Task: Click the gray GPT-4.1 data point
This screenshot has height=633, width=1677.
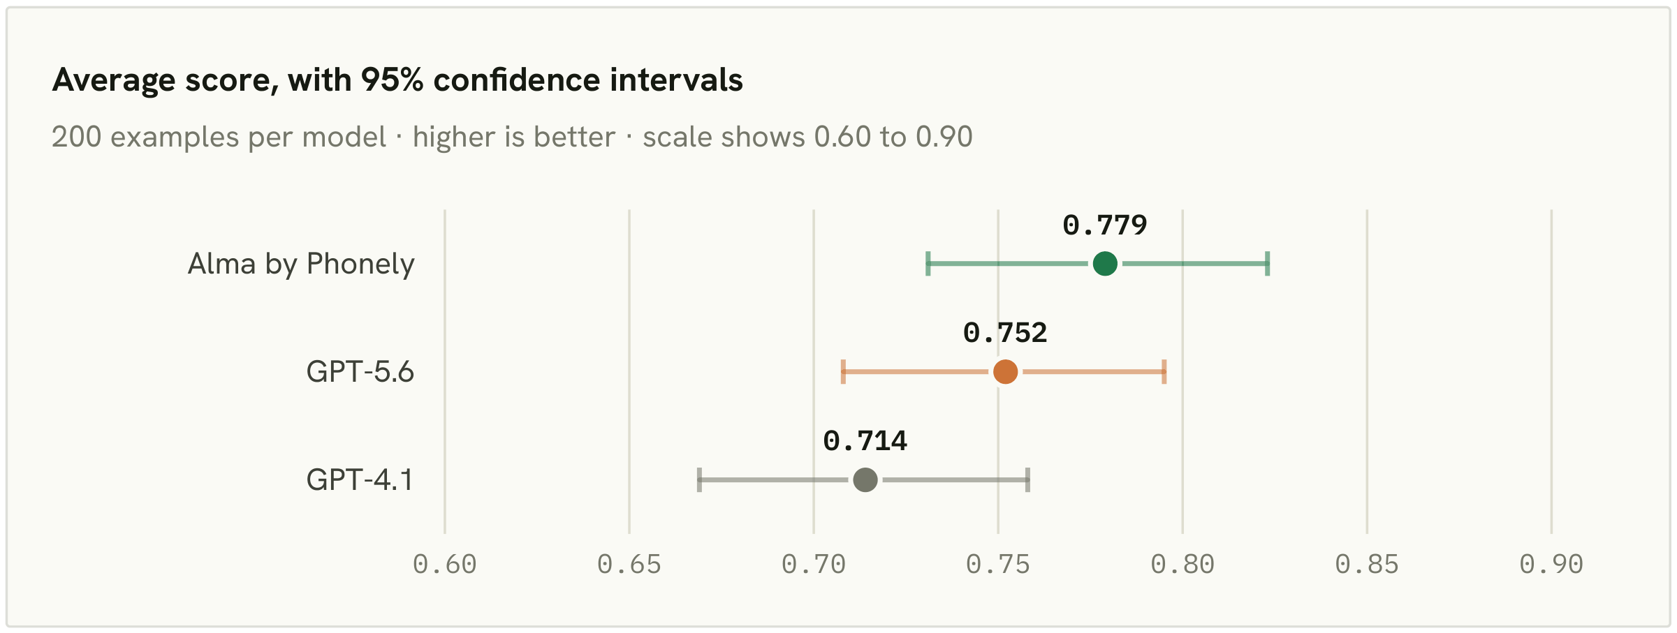Action: point(865,480)
